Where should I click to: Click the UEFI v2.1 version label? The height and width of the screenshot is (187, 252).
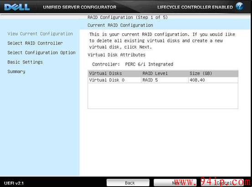[14, 183]
